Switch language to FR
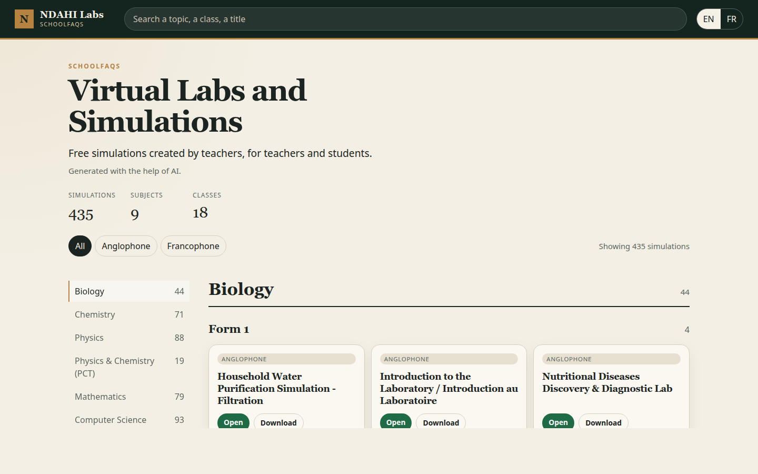 click(x=731, y=19)
